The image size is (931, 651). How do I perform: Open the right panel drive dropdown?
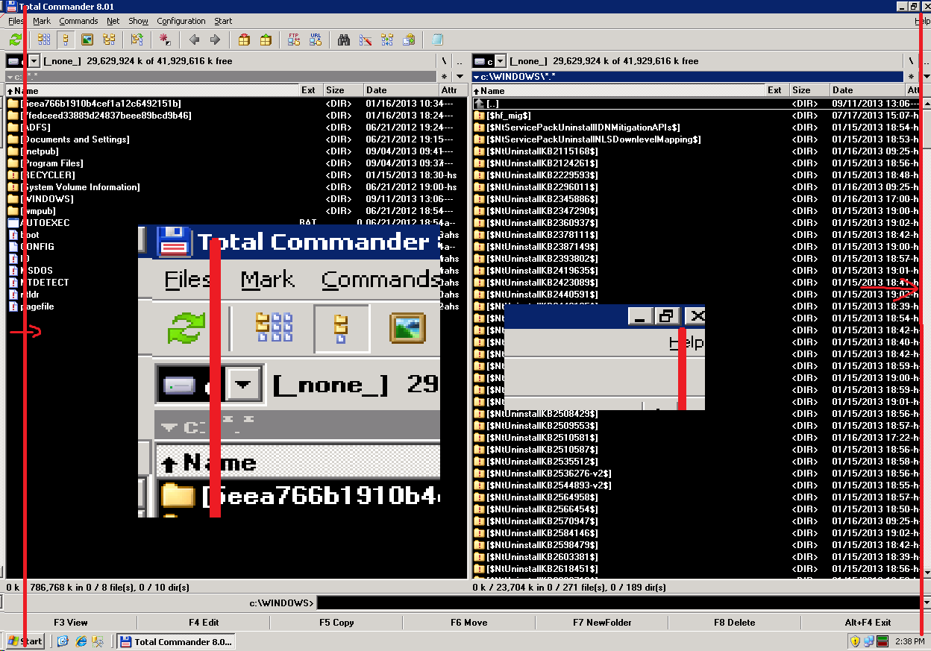tap(501, 61)
